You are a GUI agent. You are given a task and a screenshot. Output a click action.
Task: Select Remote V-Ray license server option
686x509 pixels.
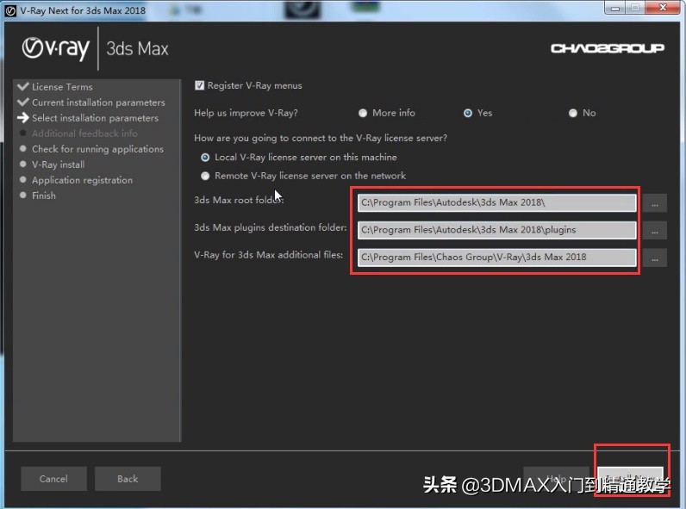(x=205, y=177)
